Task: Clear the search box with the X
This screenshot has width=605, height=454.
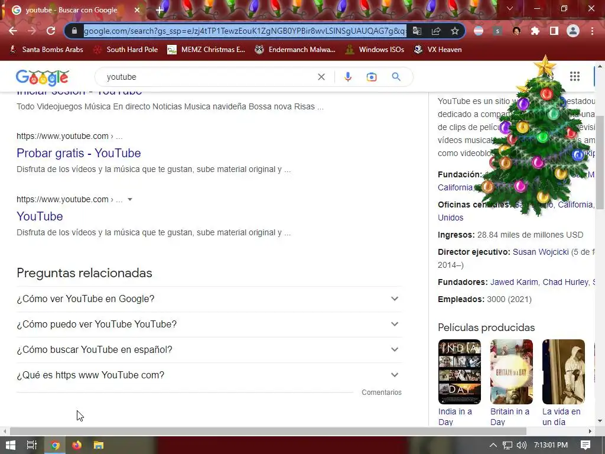Action: click(321, 77)
